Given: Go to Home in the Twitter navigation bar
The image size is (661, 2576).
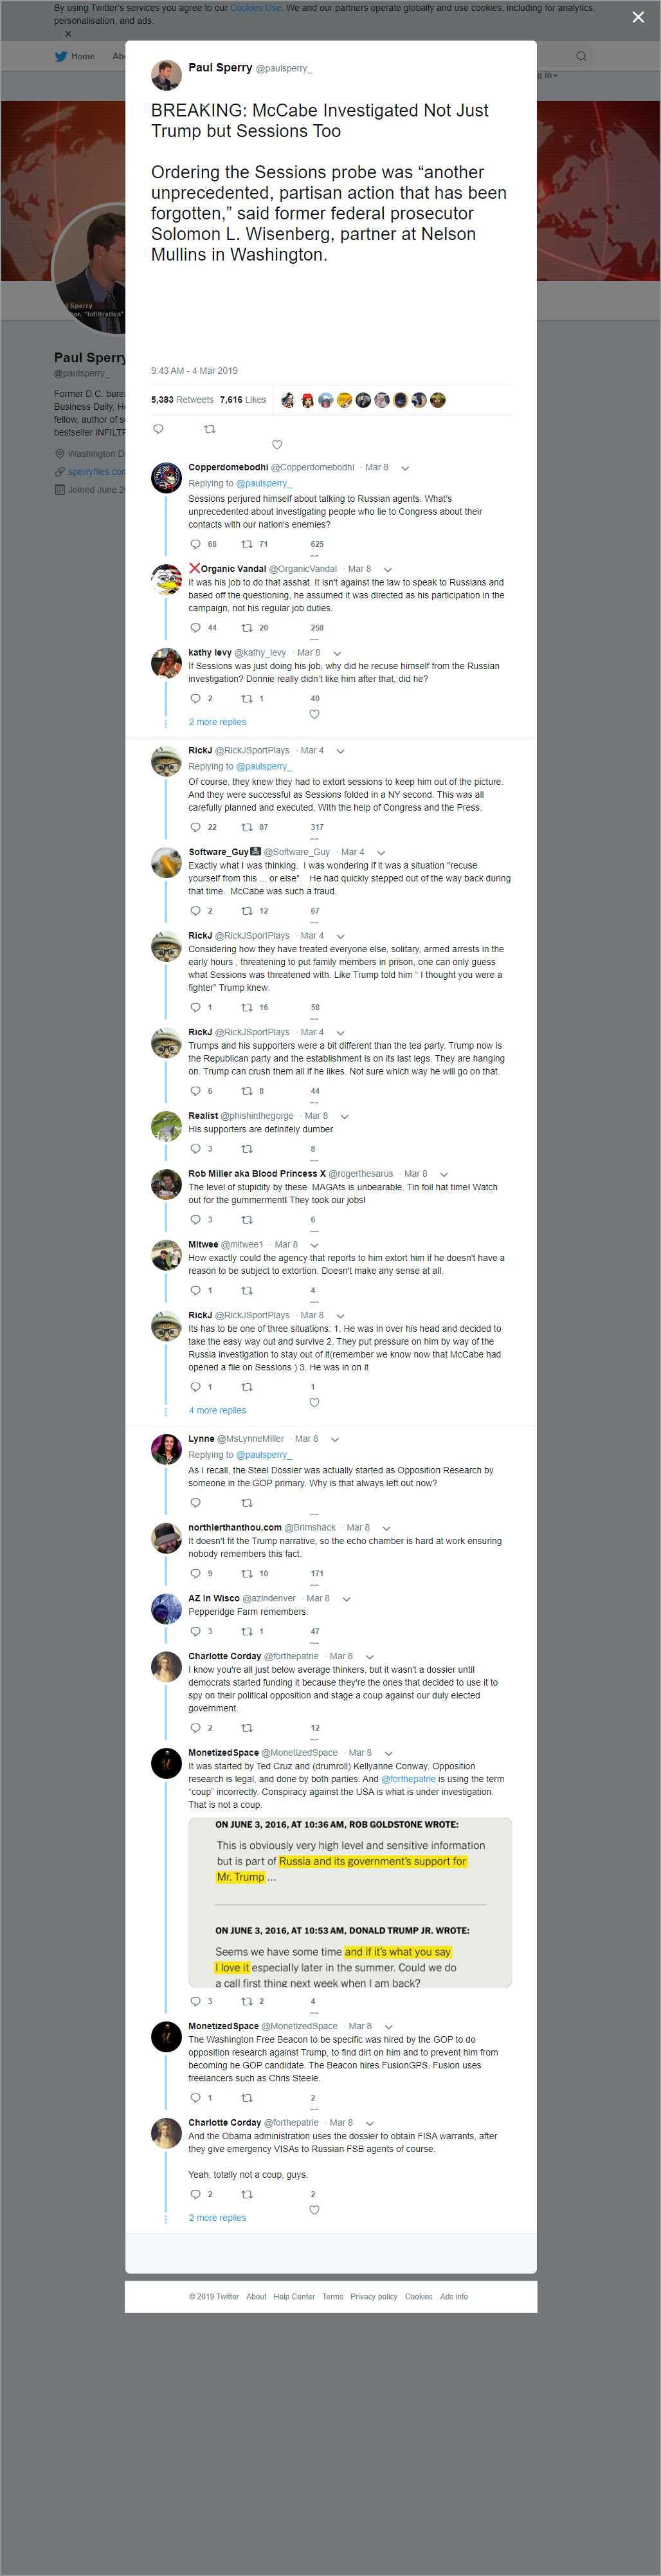Looking at the screenshot, I should [x=76, y=56].
